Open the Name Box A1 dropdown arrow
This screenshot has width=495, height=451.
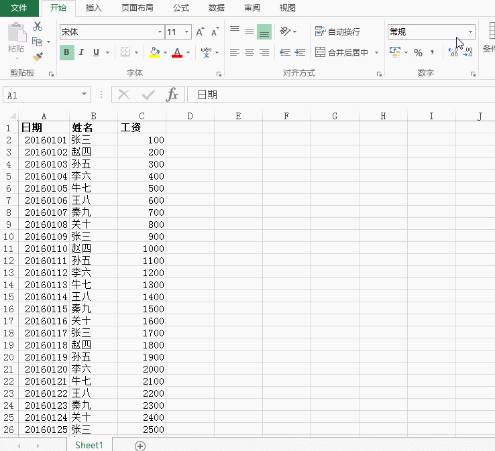point(85,95)
